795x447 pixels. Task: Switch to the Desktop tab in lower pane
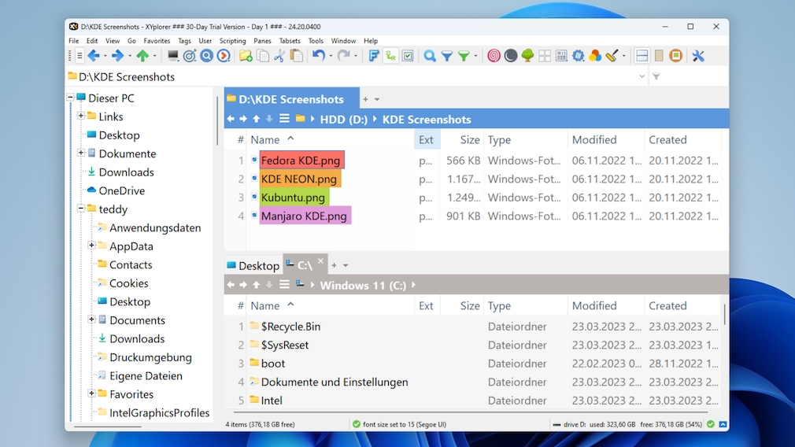coord(253,265)
